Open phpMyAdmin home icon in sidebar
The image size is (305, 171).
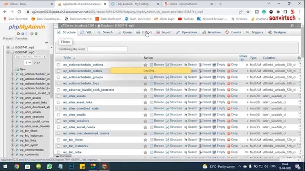18,34
